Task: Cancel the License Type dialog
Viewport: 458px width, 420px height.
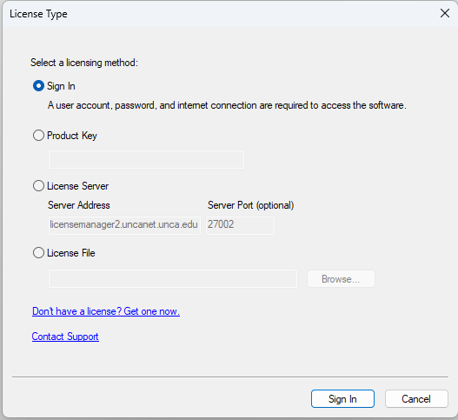Action: point(416,398)
